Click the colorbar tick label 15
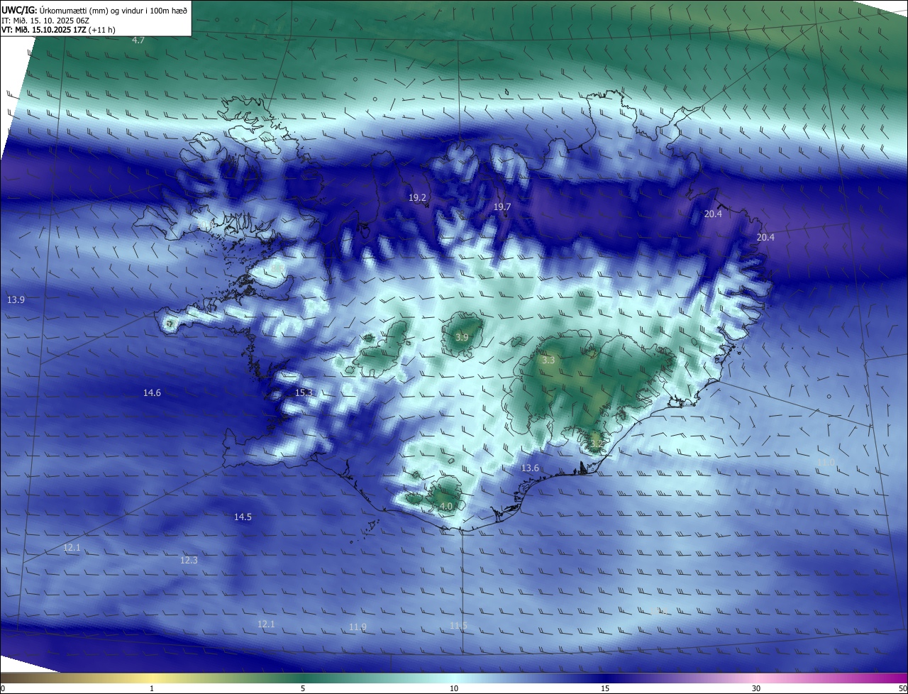908x694 pixels. click(605, 688)
